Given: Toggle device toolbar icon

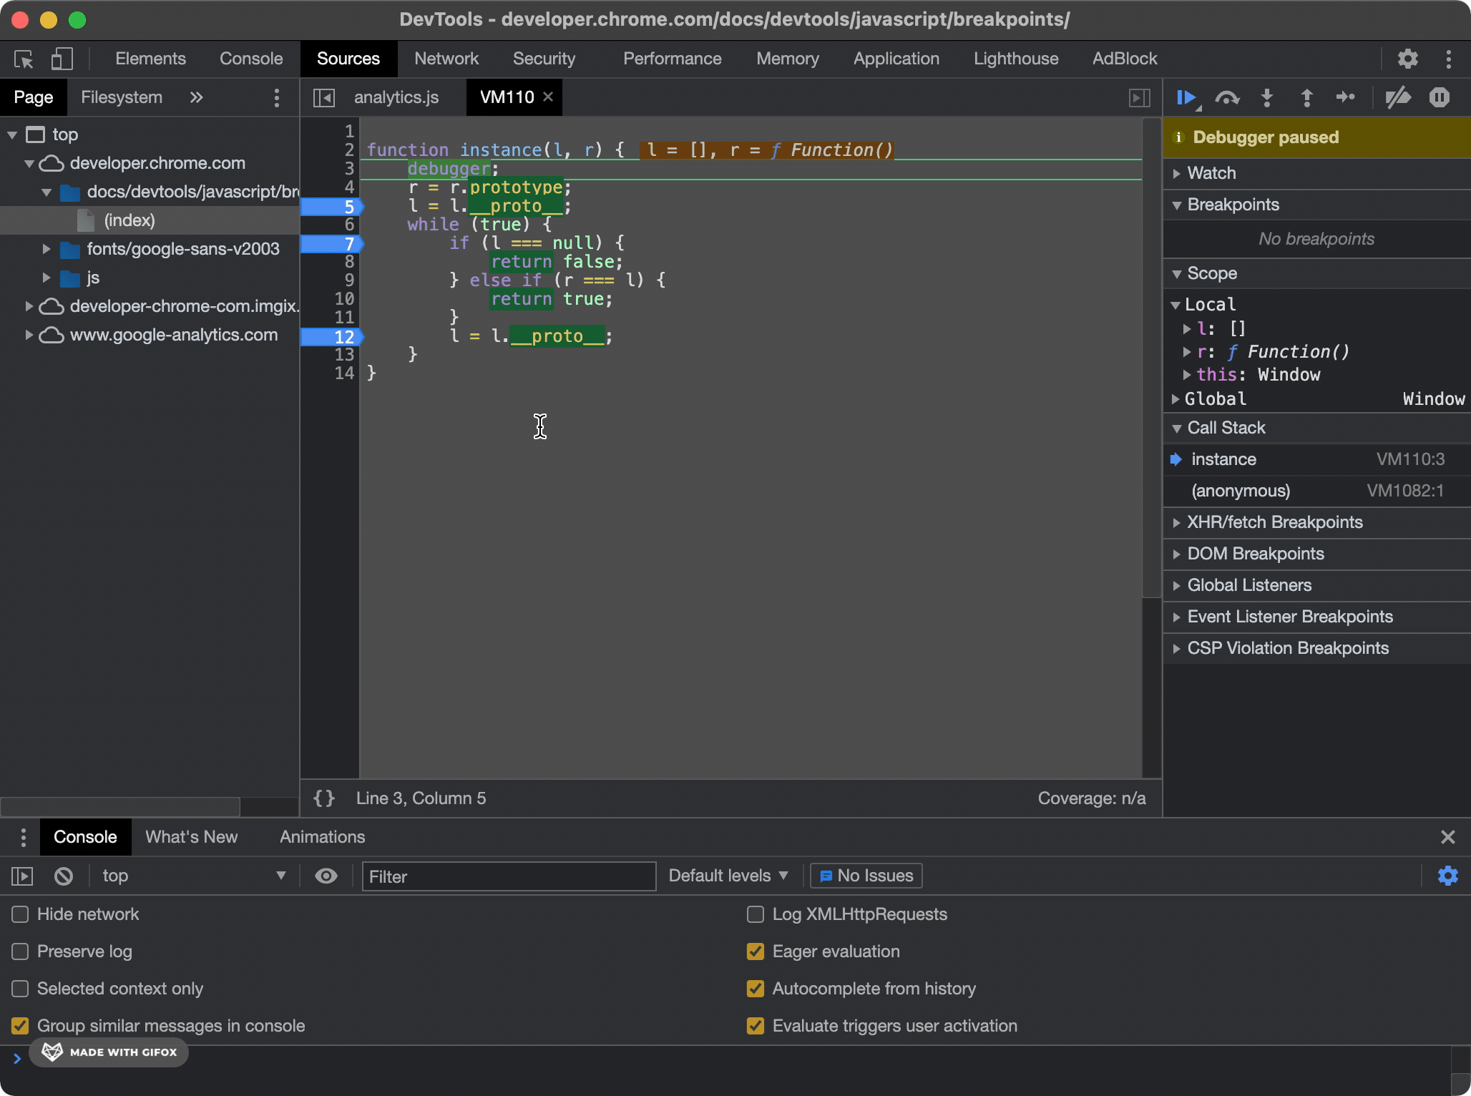Looking at the screenshot, I should coord(62,59).
